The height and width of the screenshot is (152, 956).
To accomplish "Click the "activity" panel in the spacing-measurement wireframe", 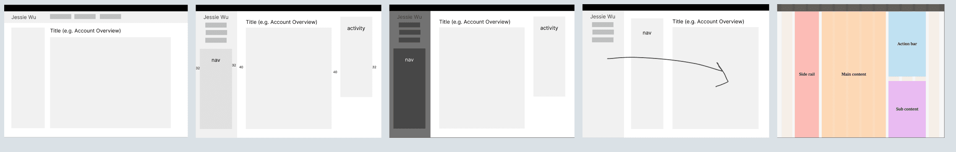I will tap(356, 57).
